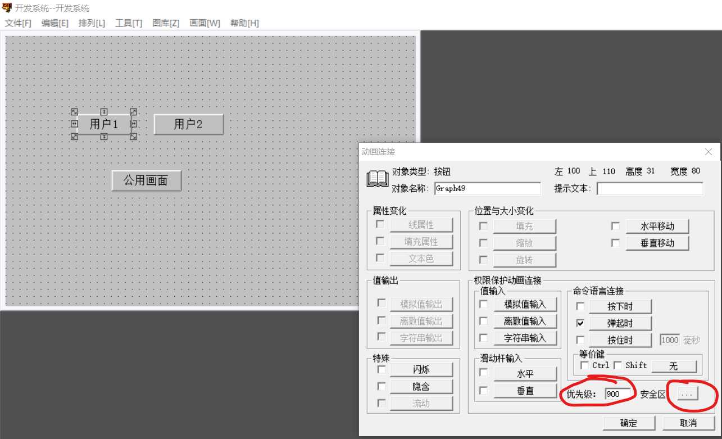
Task: Open the 编辑[E] menu
Action: (x=55, y=23)
